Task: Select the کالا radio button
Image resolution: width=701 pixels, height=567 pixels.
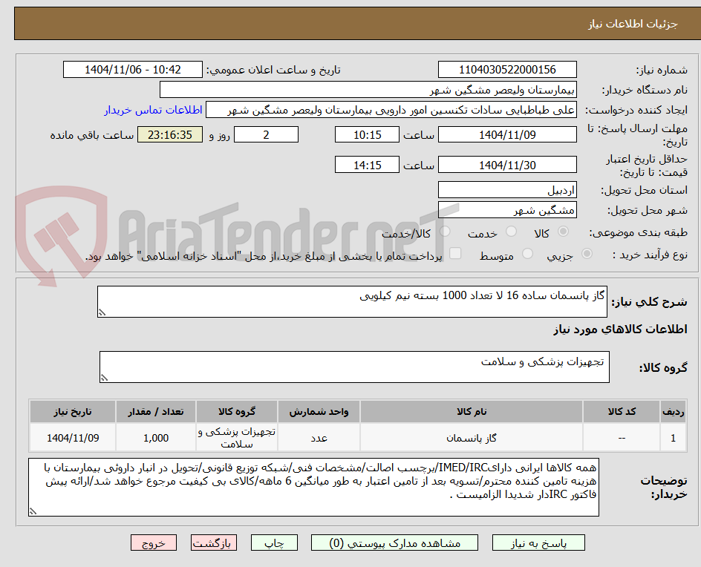Action: (x=564, y=232)
